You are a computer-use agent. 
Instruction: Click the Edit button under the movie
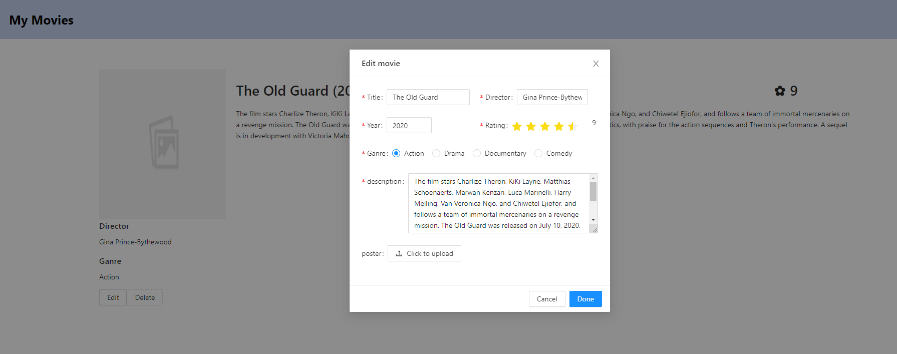click(113, 297)
